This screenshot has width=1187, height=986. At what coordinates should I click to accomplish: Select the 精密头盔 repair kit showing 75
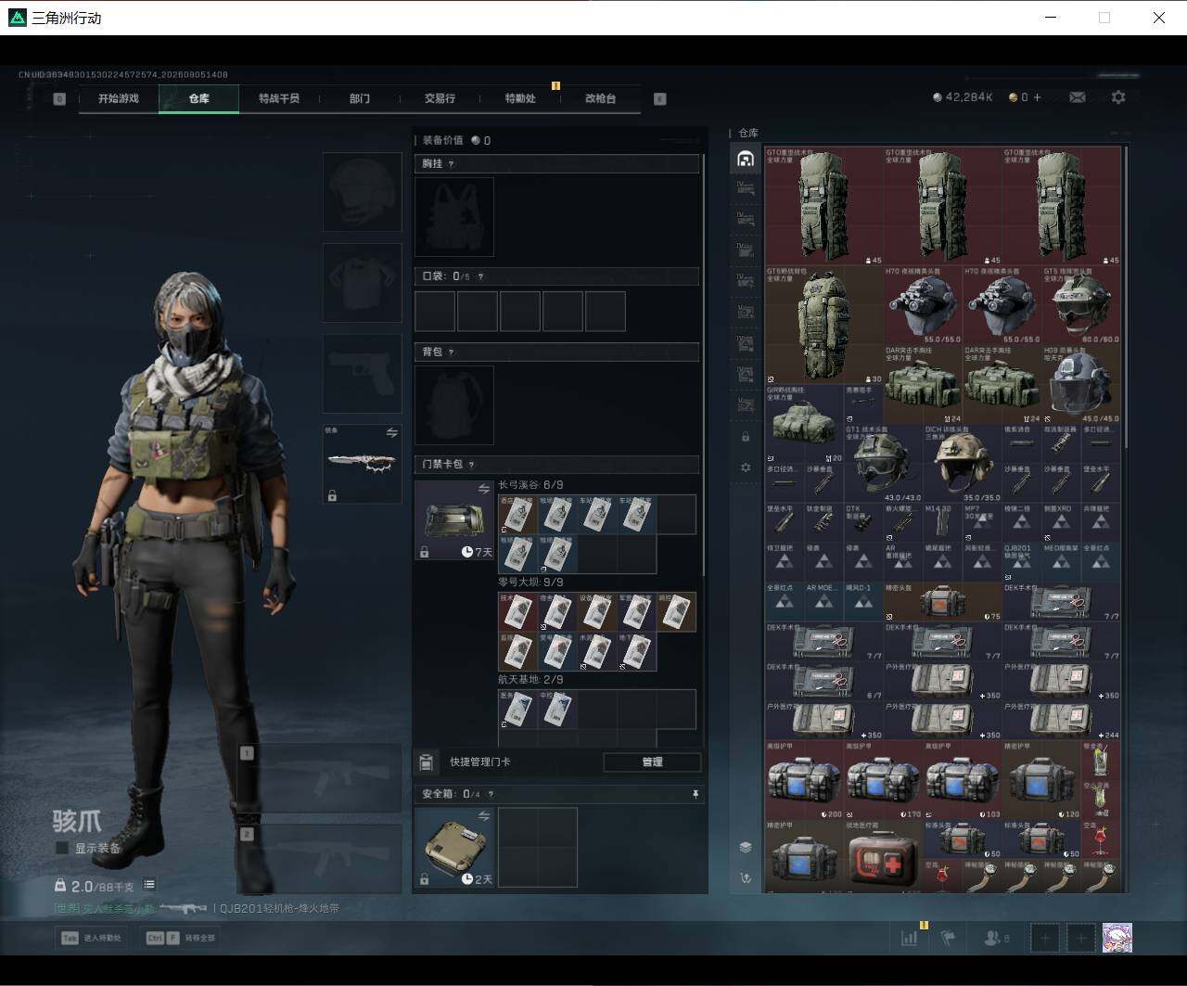tap(943, 602)
